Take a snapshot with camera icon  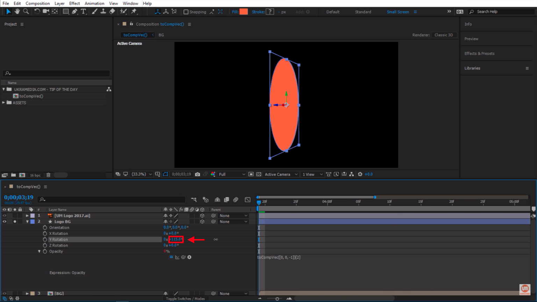click(198, 174)
